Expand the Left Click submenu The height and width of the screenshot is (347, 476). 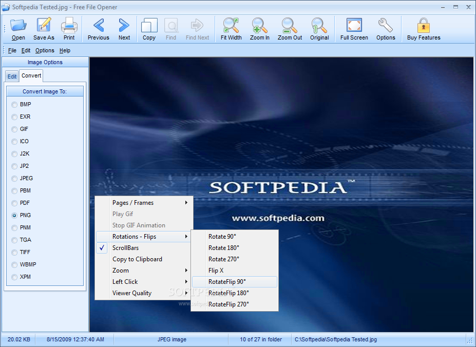pyautogui.click(x=144, y=282)
